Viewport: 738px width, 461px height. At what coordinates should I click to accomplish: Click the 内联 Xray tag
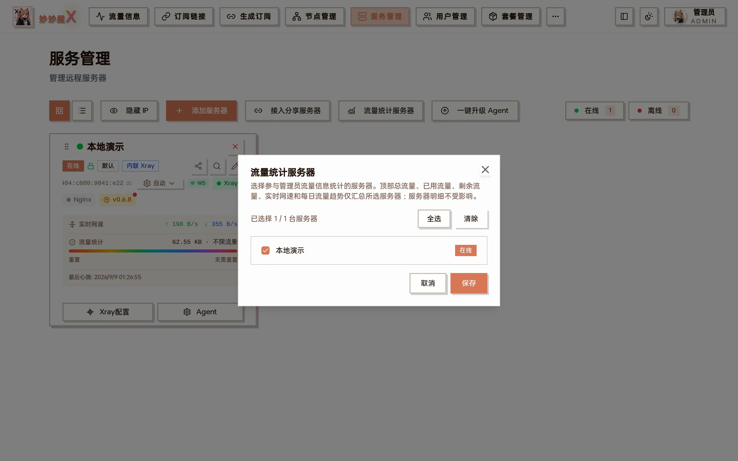tap(140, 166)
